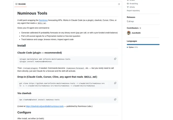173x120 pixels.
Task: Click the Python 100% language entry
Action: point(132,47)
